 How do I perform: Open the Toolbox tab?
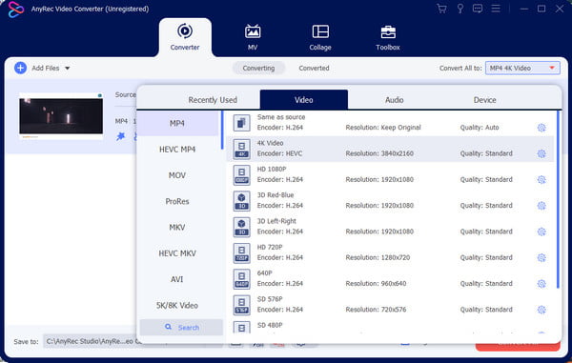click(388, 37)
